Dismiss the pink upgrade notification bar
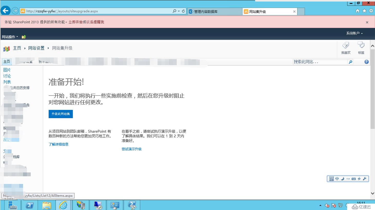Viewport: 375px width, 210px height. pyautogui.click(x=367, y=22)
